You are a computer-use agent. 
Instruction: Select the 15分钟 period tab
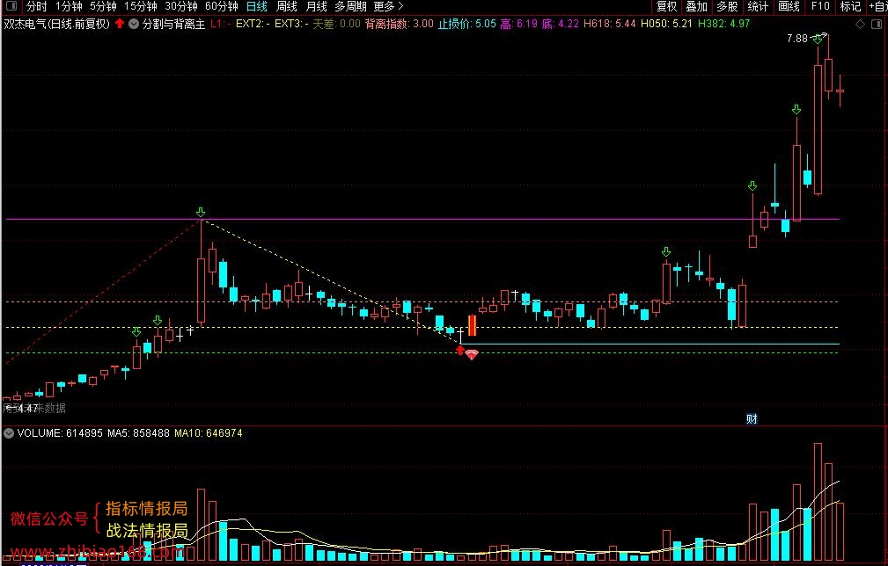(x=141, y=6)
